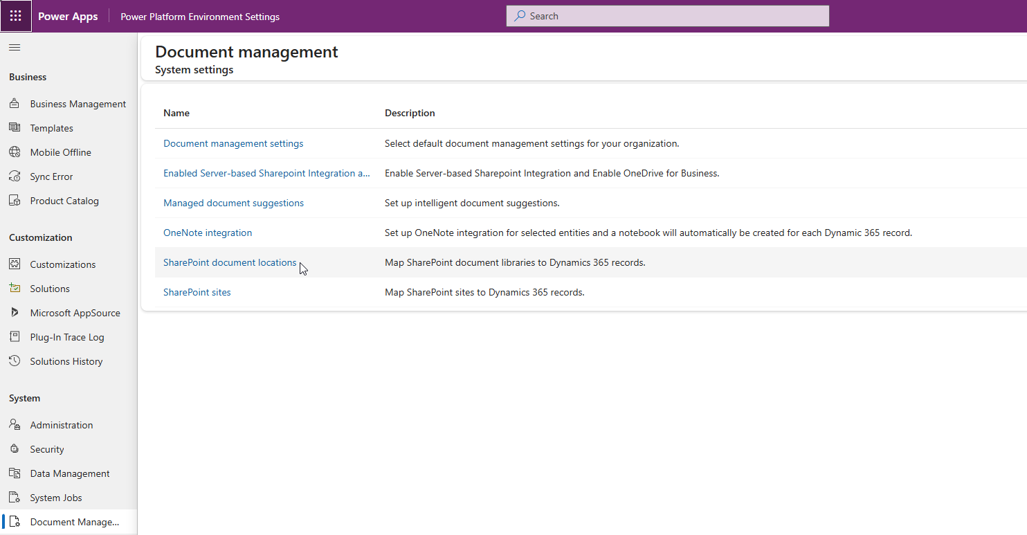Screen dimensions: 1027x535
Task: Open Enabled Server-based Sharepoint Integration link
Action: pyautogui.click(x=266, y=173)
